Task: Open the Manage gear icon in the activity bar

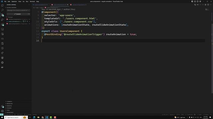Action: tap(2, 111)
